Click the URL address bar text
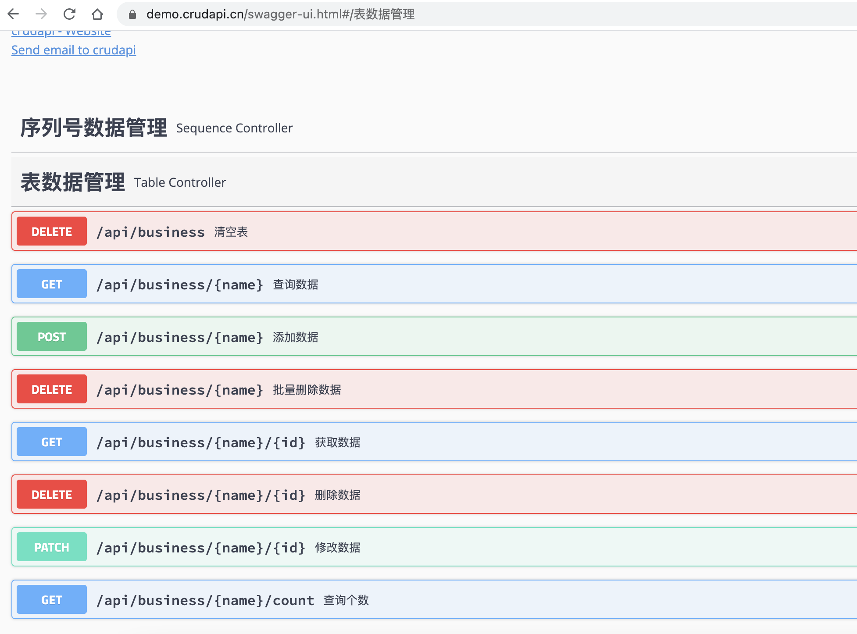The width and height of the screenshot is (857, 634). (281, 14)
